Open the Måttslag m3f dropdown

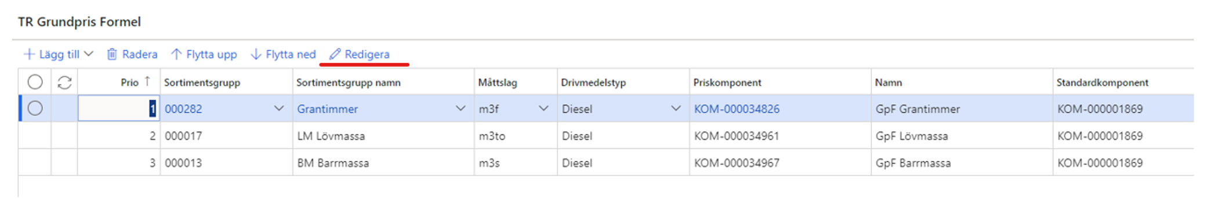coord(543,108)
